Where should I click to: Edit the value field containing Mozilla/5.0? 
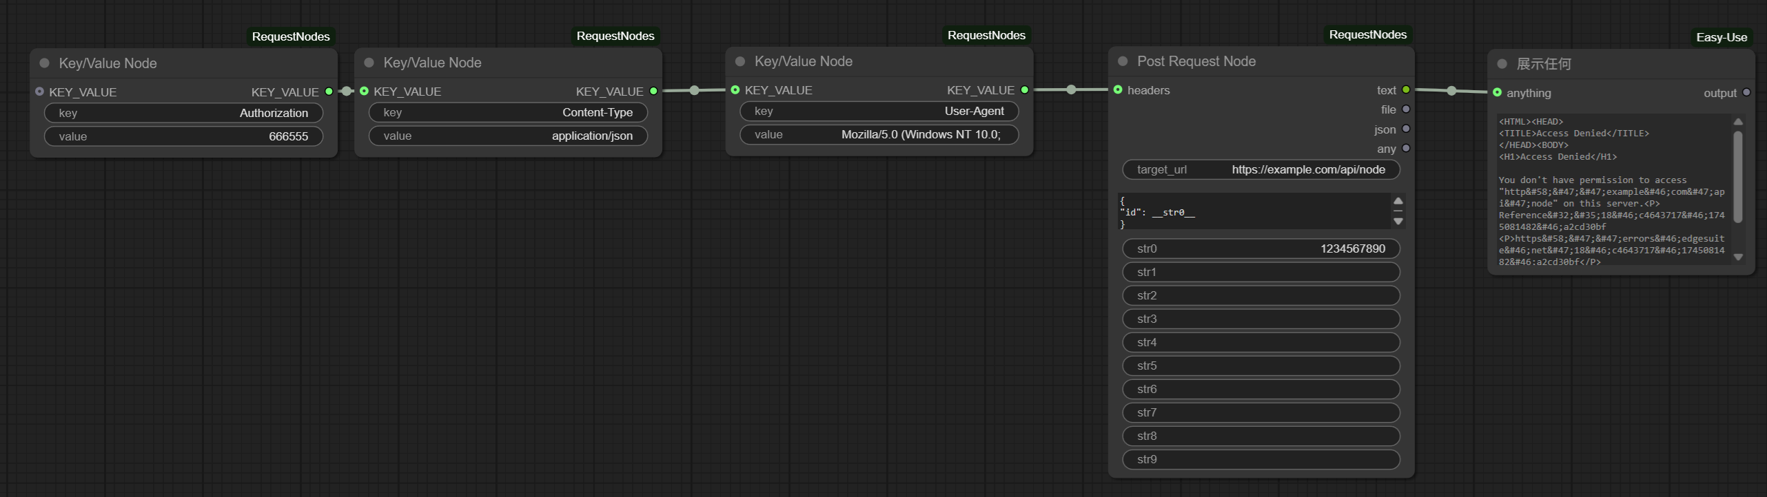[879, 134]
